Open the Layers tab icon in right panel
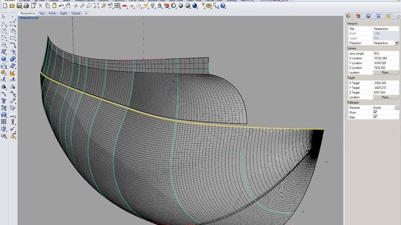The height and width of the screenshot is (225, 401). pos(358,16)
